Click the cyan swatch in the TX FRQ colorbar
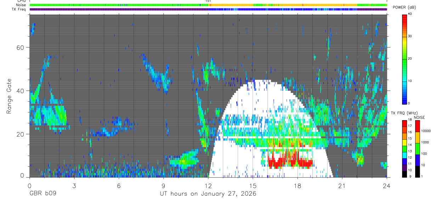The image size is (435, 201). coord(404,155)
